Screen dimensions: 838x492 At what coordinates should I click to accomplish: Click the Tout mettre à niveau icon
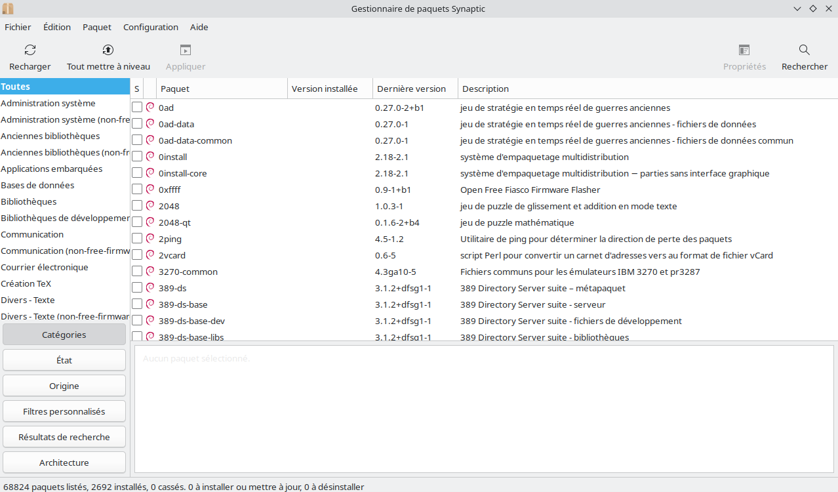(x=108, y=51)
